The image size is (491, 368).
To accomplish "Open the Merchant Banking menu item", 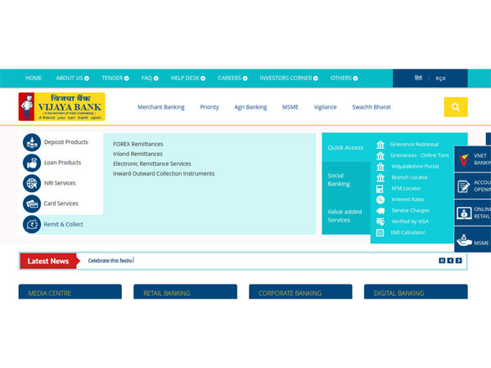I will 160,107.
